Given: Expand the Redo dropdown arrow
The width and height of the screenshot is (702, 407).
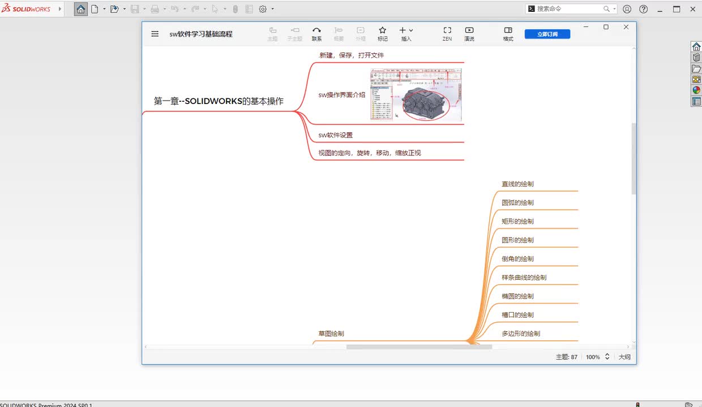Looking at the screenshot, I should point(204,9).
